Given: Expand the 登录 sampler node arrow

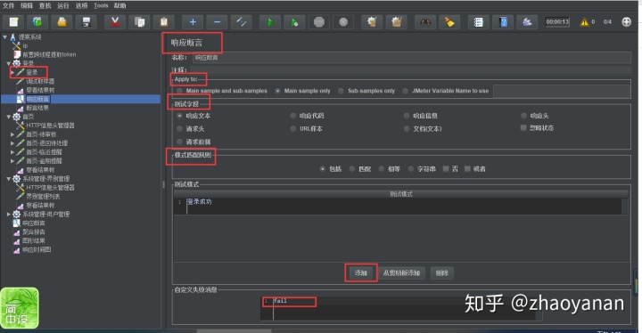Looking at the screenshot, I should point(12,72).
